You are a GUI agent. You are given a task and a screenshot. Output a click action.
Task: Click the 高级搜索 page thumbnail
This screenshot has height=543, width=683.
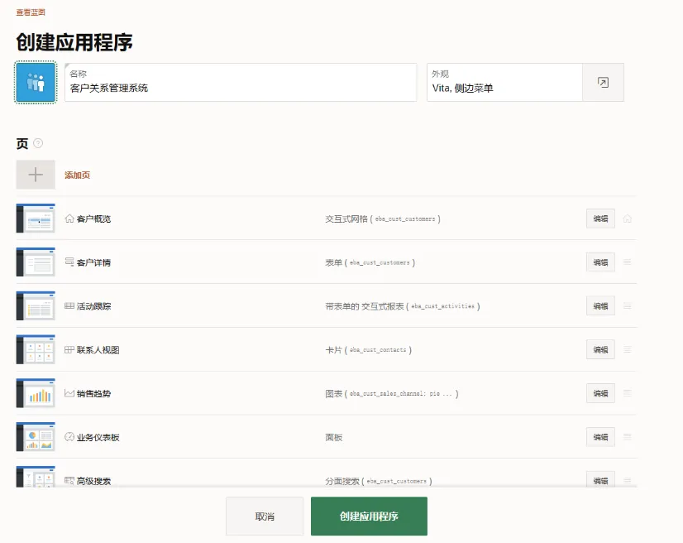[36, 476]
